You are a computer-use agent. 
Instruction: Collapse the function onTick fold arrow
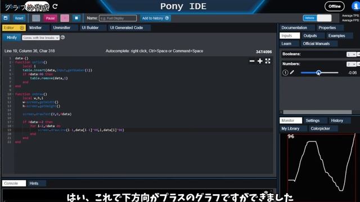pos(13,62)
